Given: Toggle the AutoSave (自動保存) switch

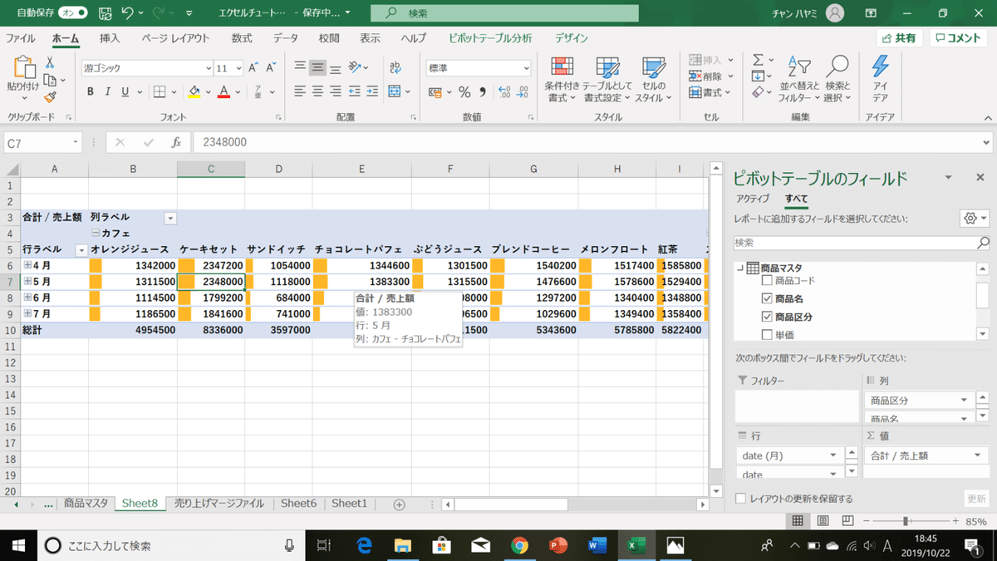Looking at the screenshot, I should 73,13.
